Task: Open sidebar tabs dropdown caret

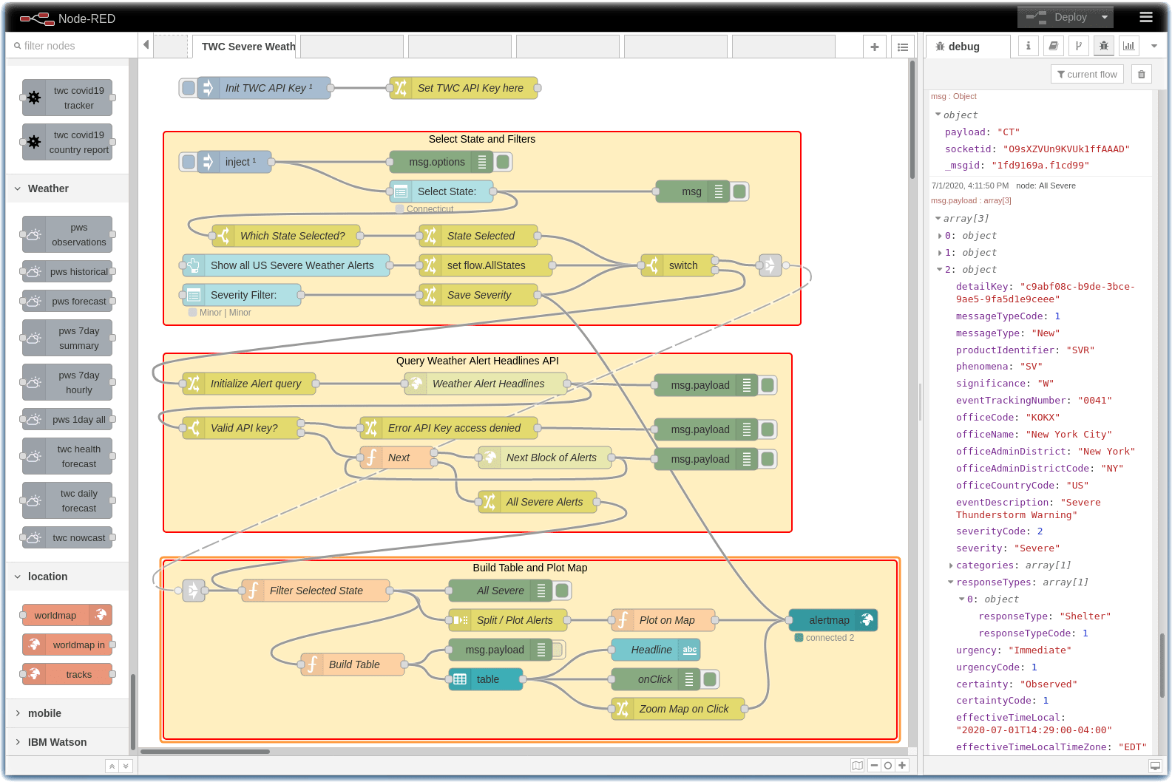Action: 1154,46
